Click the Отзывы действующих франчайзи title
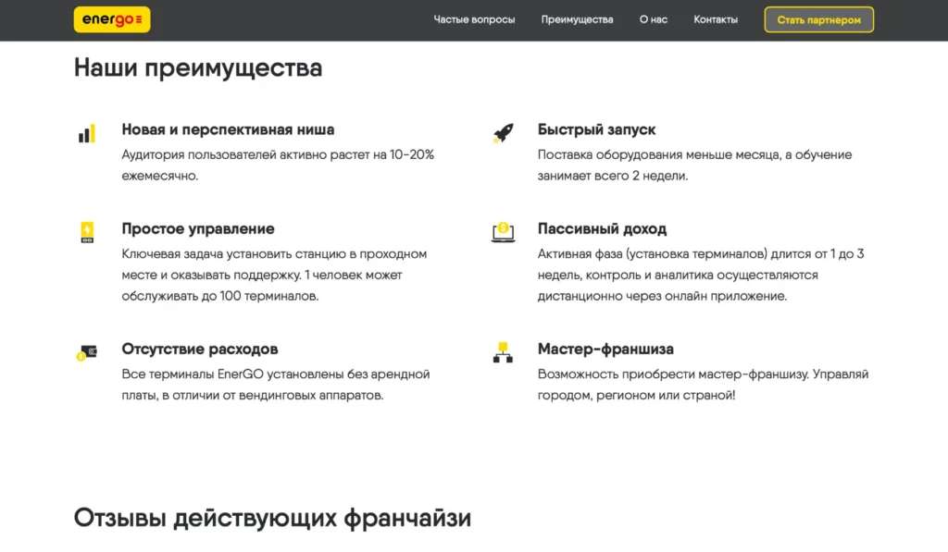Image resolution: width=948 pixels, height=552 pixels. tap(272, 518)
